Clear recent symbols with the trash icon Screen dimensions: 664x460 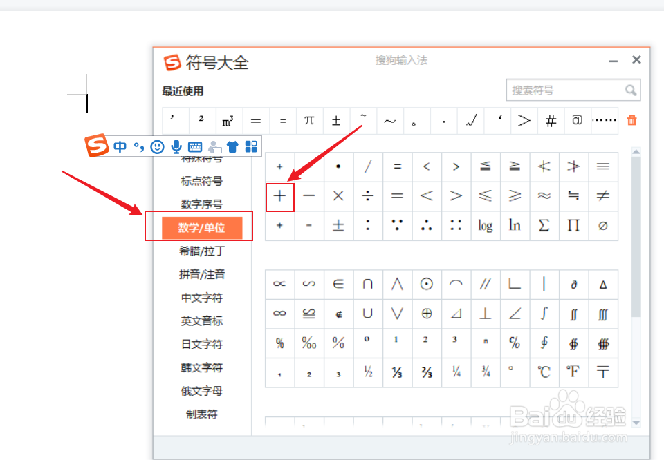632,120
